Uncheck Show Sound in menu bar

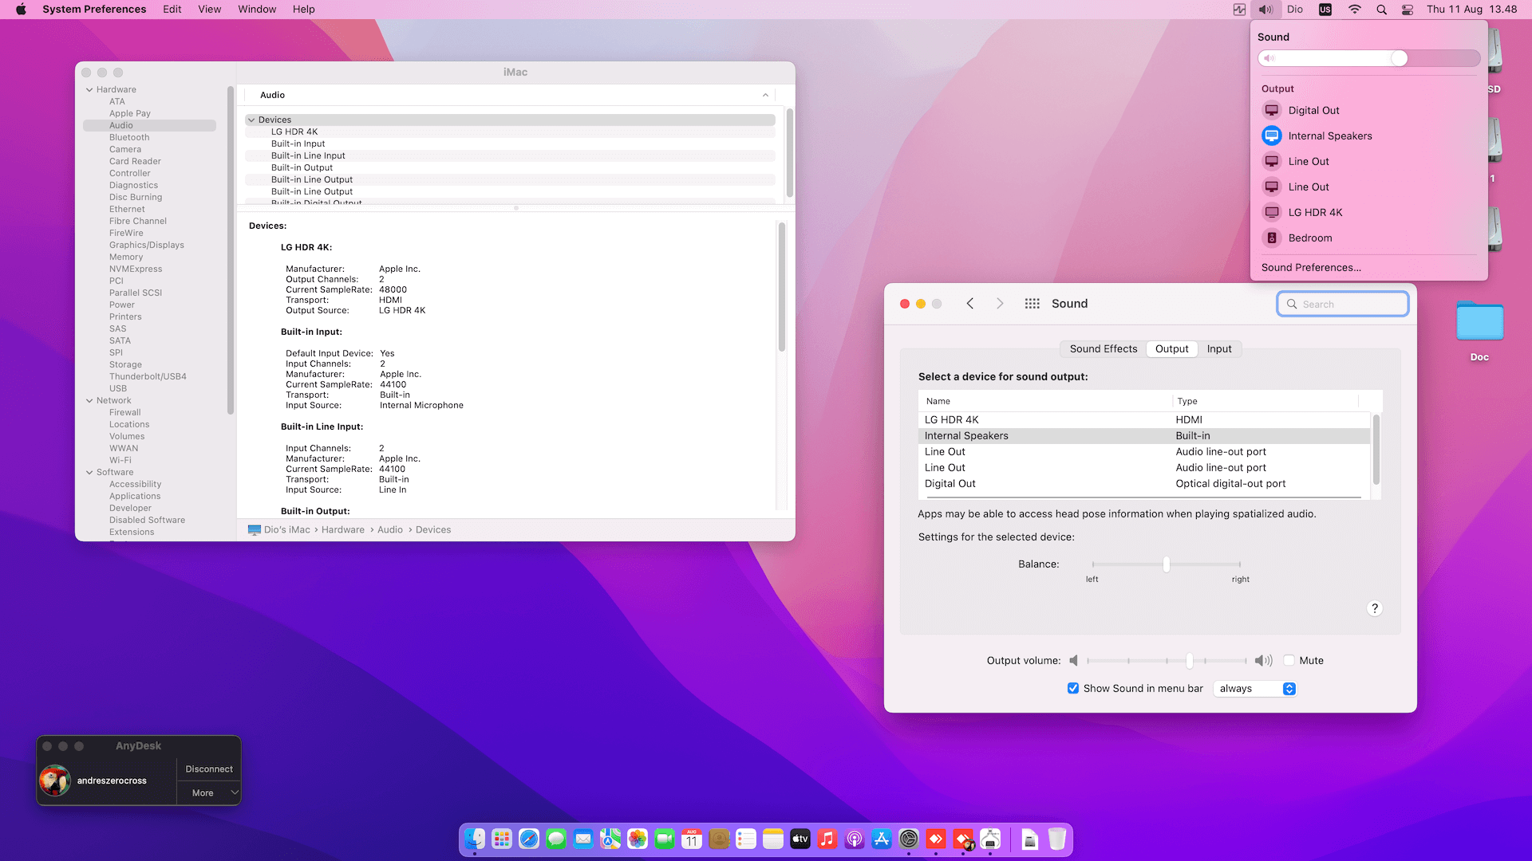tap(1073, 689)
